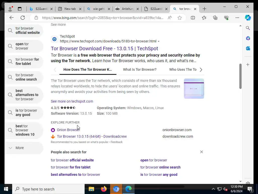
Task: Select 'open tor browser' sidebar suggestion
Action: [x=24, y=46]
